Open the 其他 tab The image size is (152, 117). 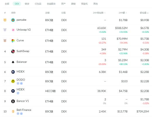pyautogui.click(x=96, y=4)
